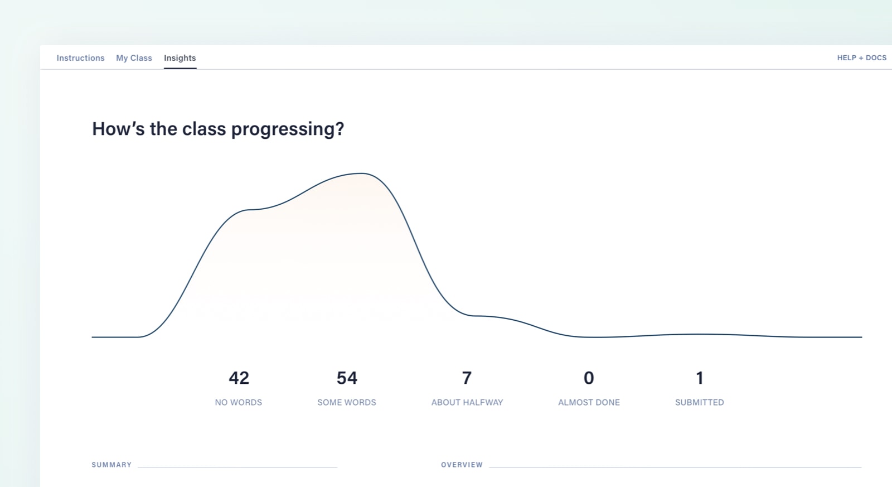Viewport: 892px width, 487px height.
Task: Select the 7 count value
Action: 467,378
